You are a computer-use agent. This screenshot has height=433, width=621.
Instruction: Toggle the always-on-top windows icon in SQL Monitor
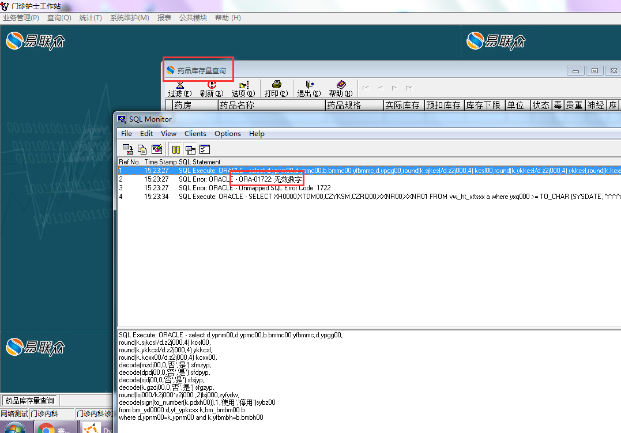pos(190,149)
